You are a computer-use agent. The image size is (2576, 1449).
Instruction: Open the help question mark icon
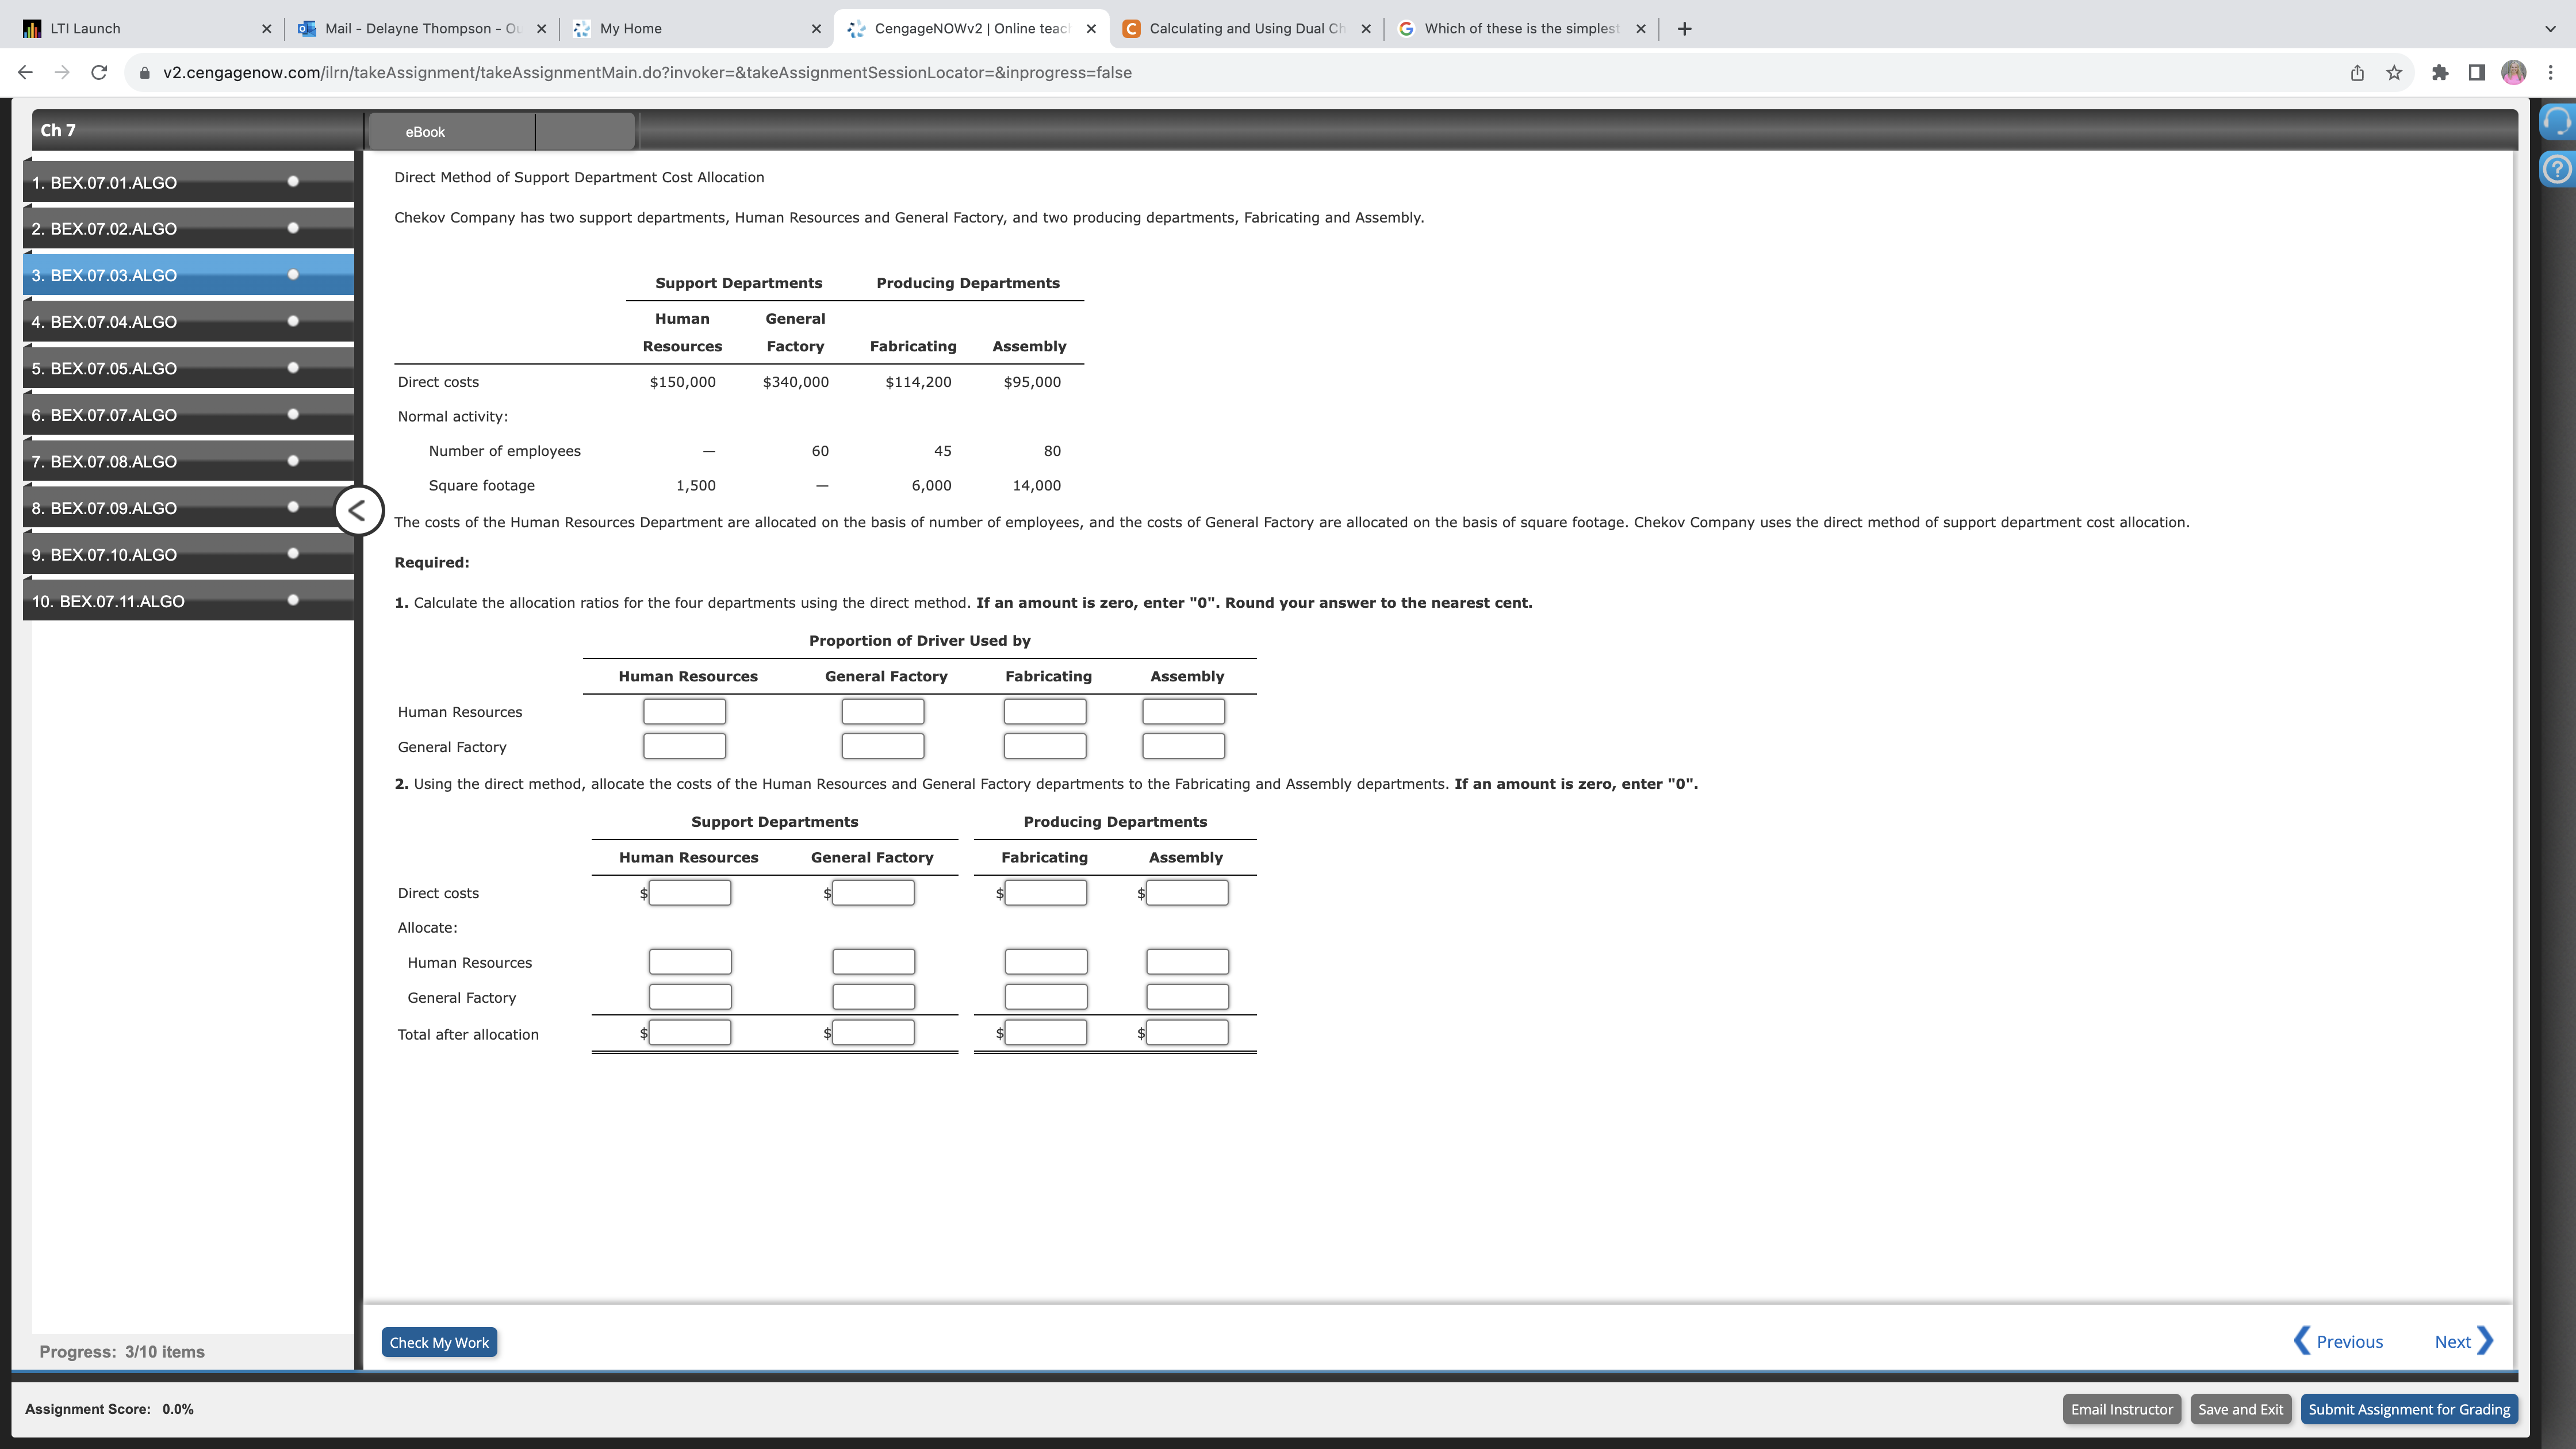point(2557,168)
